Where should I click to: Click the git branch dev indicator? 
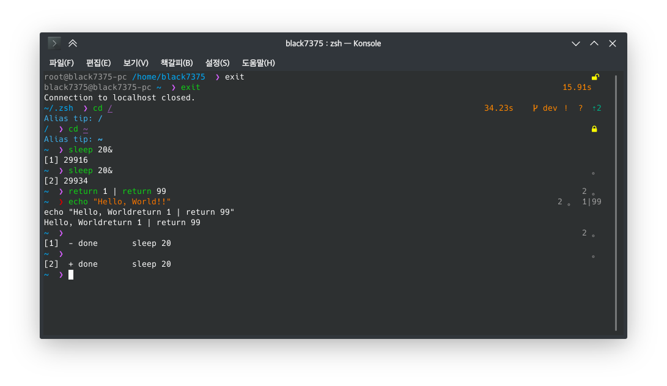pyautogui.click(x=545, y=108)
